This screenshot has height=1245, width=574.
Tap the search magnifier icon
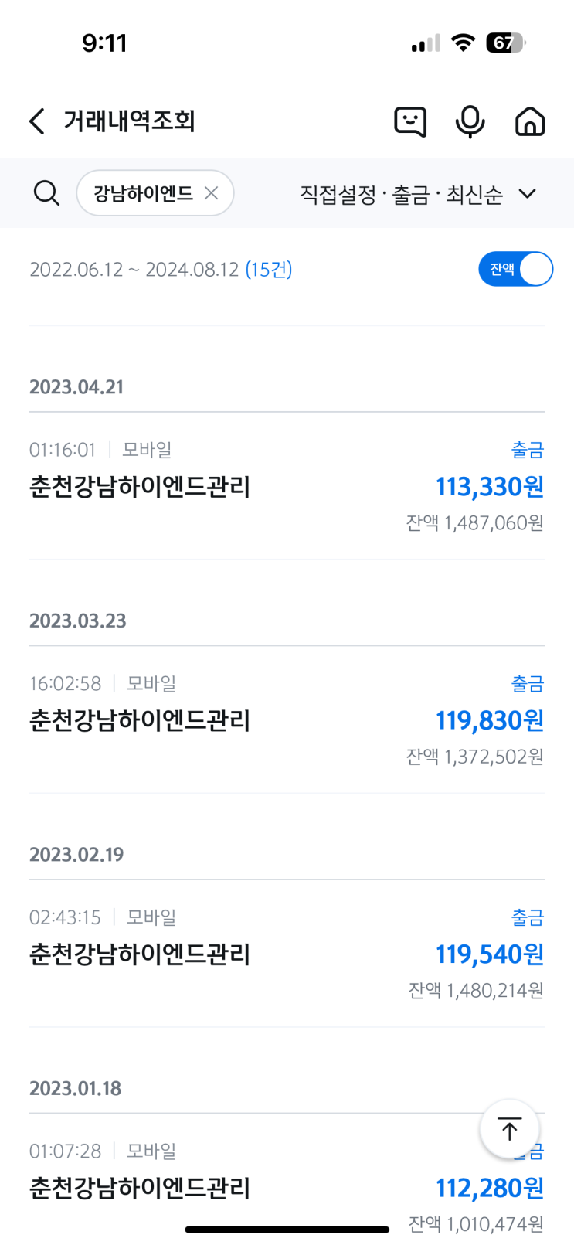point(46,193)
